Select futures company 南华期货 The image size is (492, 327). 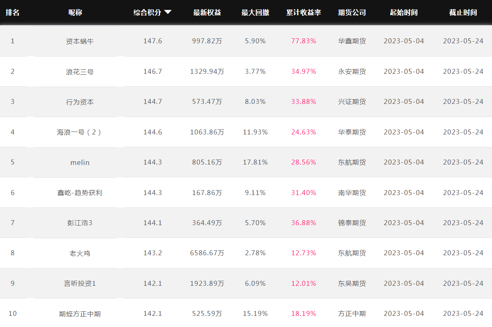[352, 193]
